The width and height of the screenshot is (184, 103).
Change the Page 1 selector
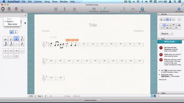45,96
